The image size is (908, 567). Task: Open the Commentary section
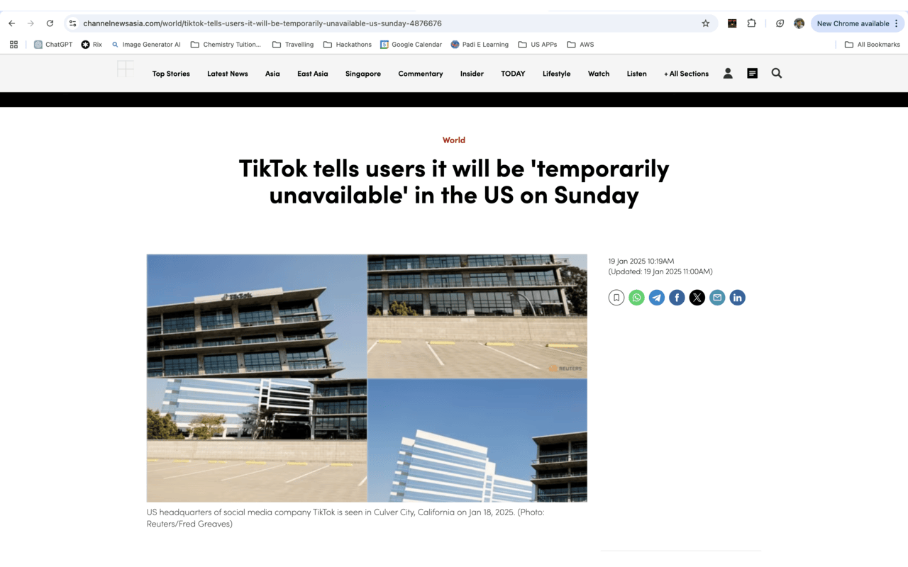pos(421,74)
